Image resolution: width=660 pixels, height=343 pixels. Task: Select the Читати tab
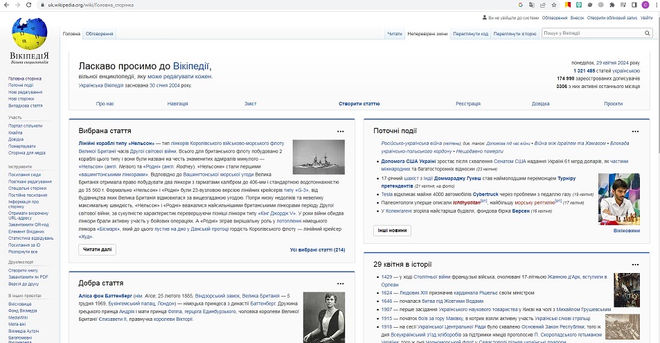click(395, 34)
